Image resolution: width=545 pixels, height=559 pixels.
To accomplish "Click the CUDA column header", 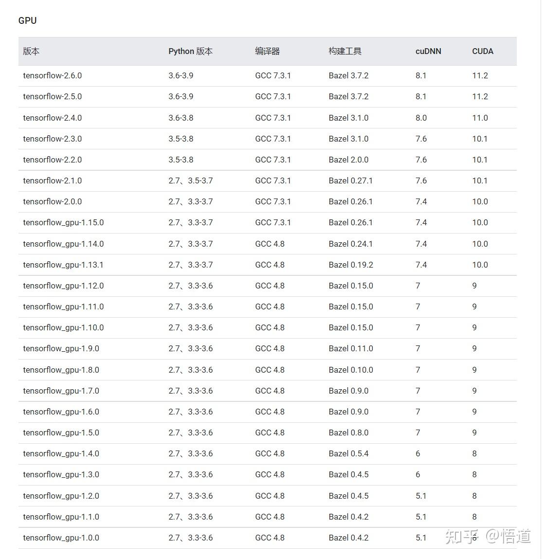I will click(x=483, y=52).
